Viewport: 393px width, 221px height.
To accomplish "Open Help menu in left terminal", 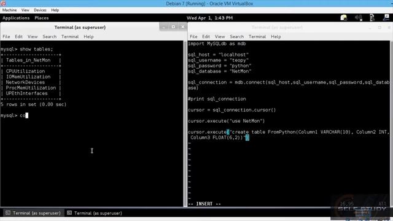I will (88, 37).
